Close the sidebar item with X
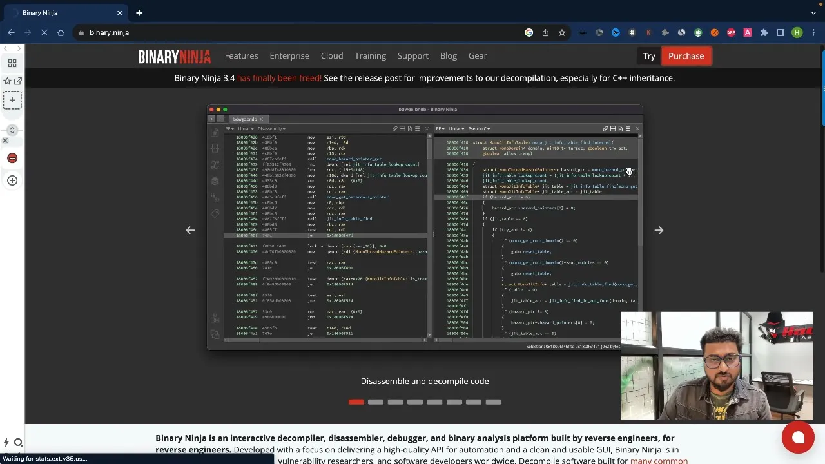 (5, 140)
